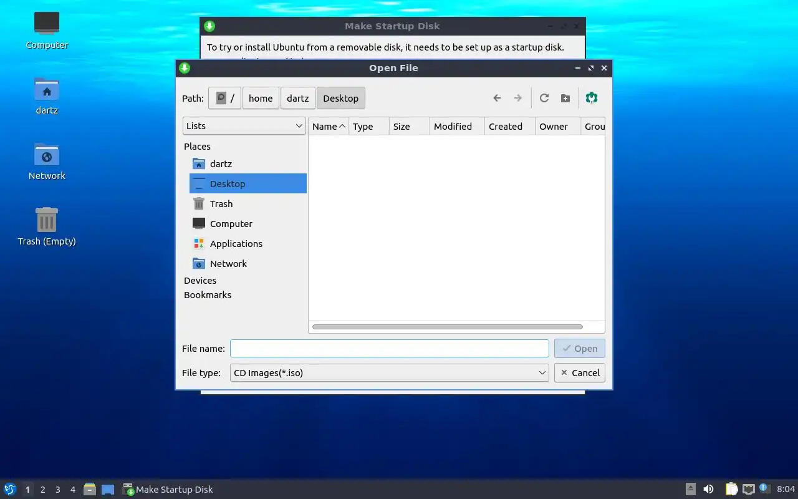798x499 pixels.
Task: Sort files by Name column
Action: tap(329, 126)
